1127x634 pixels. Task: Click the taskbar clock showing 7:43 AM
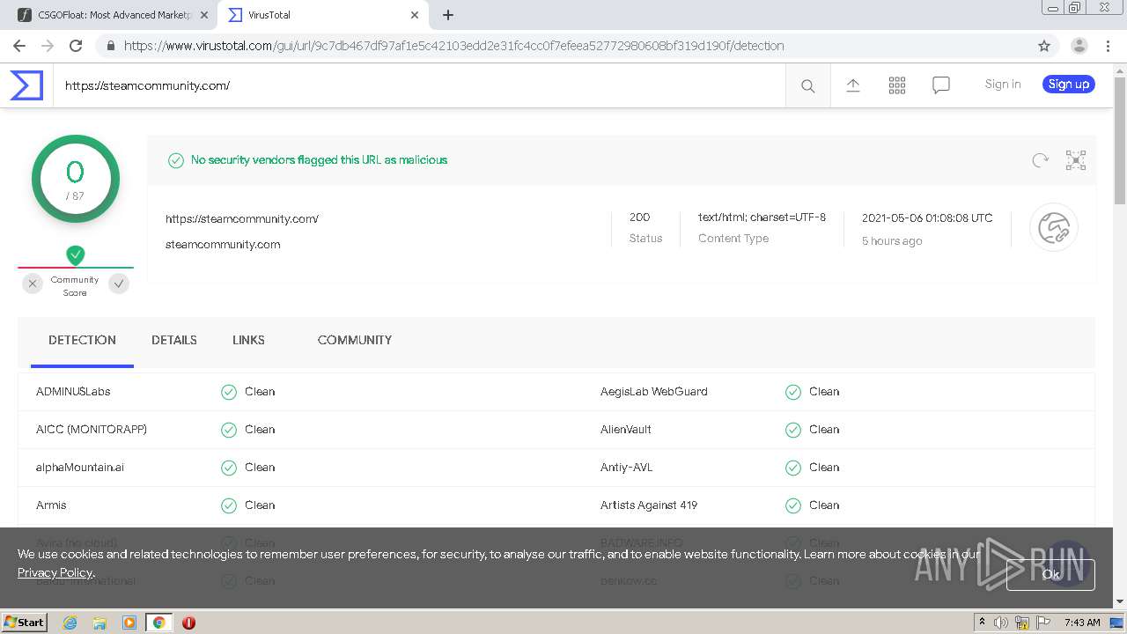[1082, 623]
